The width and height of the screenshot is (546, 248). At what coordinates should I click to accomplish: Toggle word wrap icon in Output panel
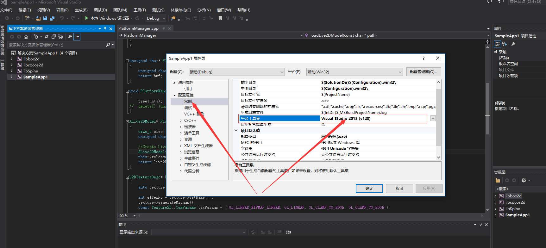pyautogui.click(x=289, y=232)
